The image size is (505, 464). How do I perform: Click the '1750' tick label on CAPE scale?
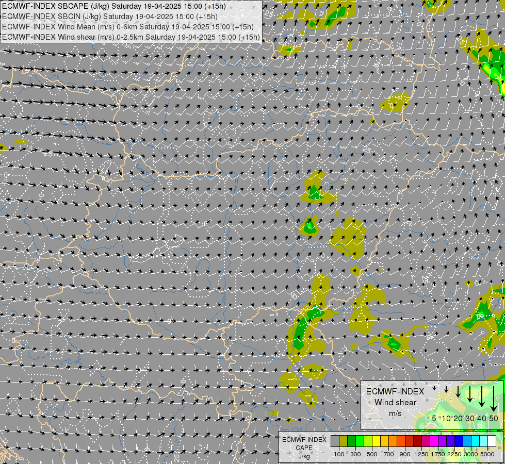(x=438, y=454)
